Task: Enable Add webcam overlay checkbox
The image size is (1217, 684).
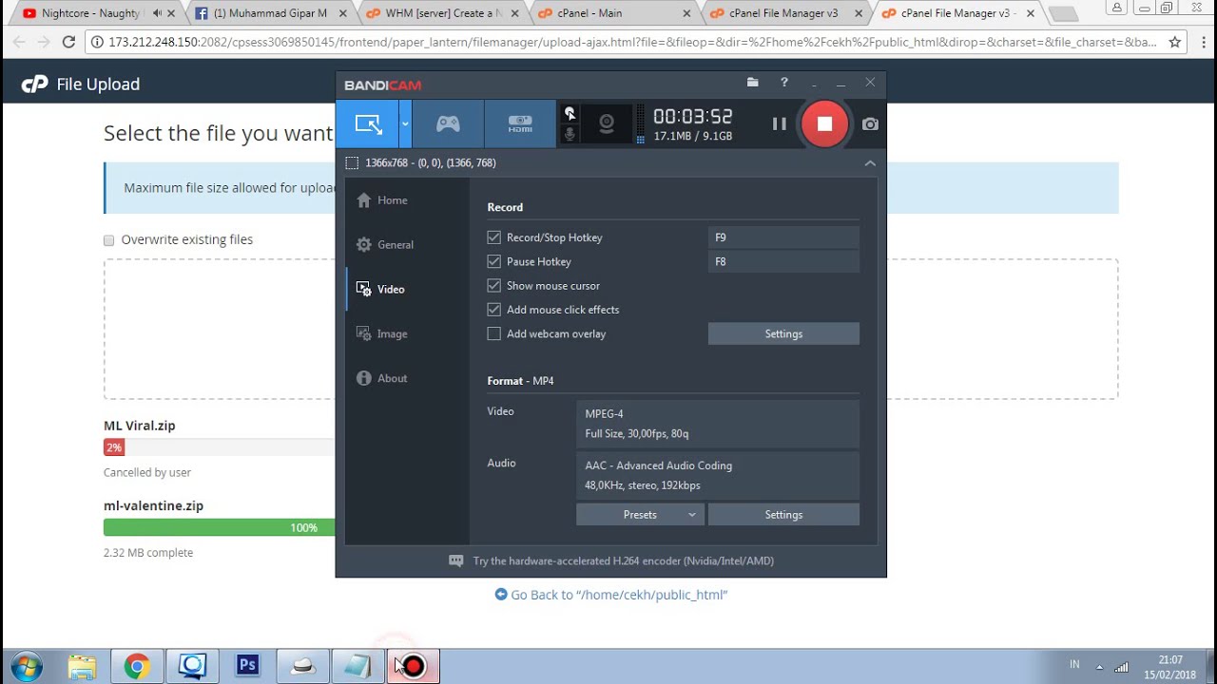Action: pos(493,333)
